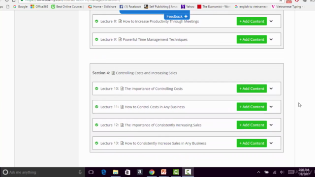Image resolution: width=315 pixels, height=177 pixels.
Task: Open english to vietnamese bookmark
Action: tap(251, 6)
